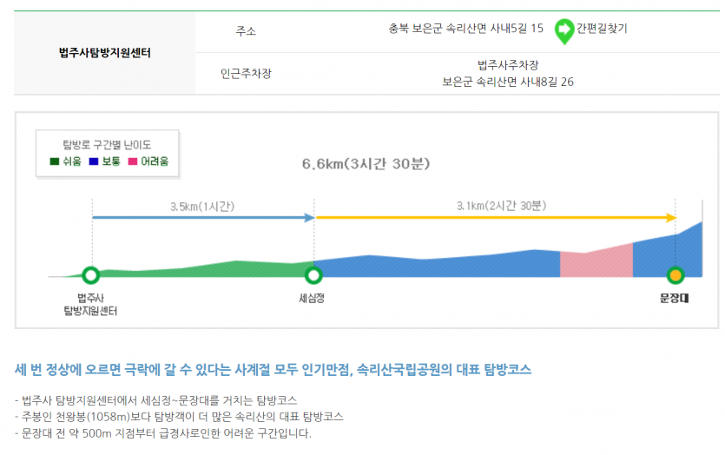This screenshot has width=725, height=455.
Task: Select the blue 보통 legend swatch
Action: click(x=94, y=162)
